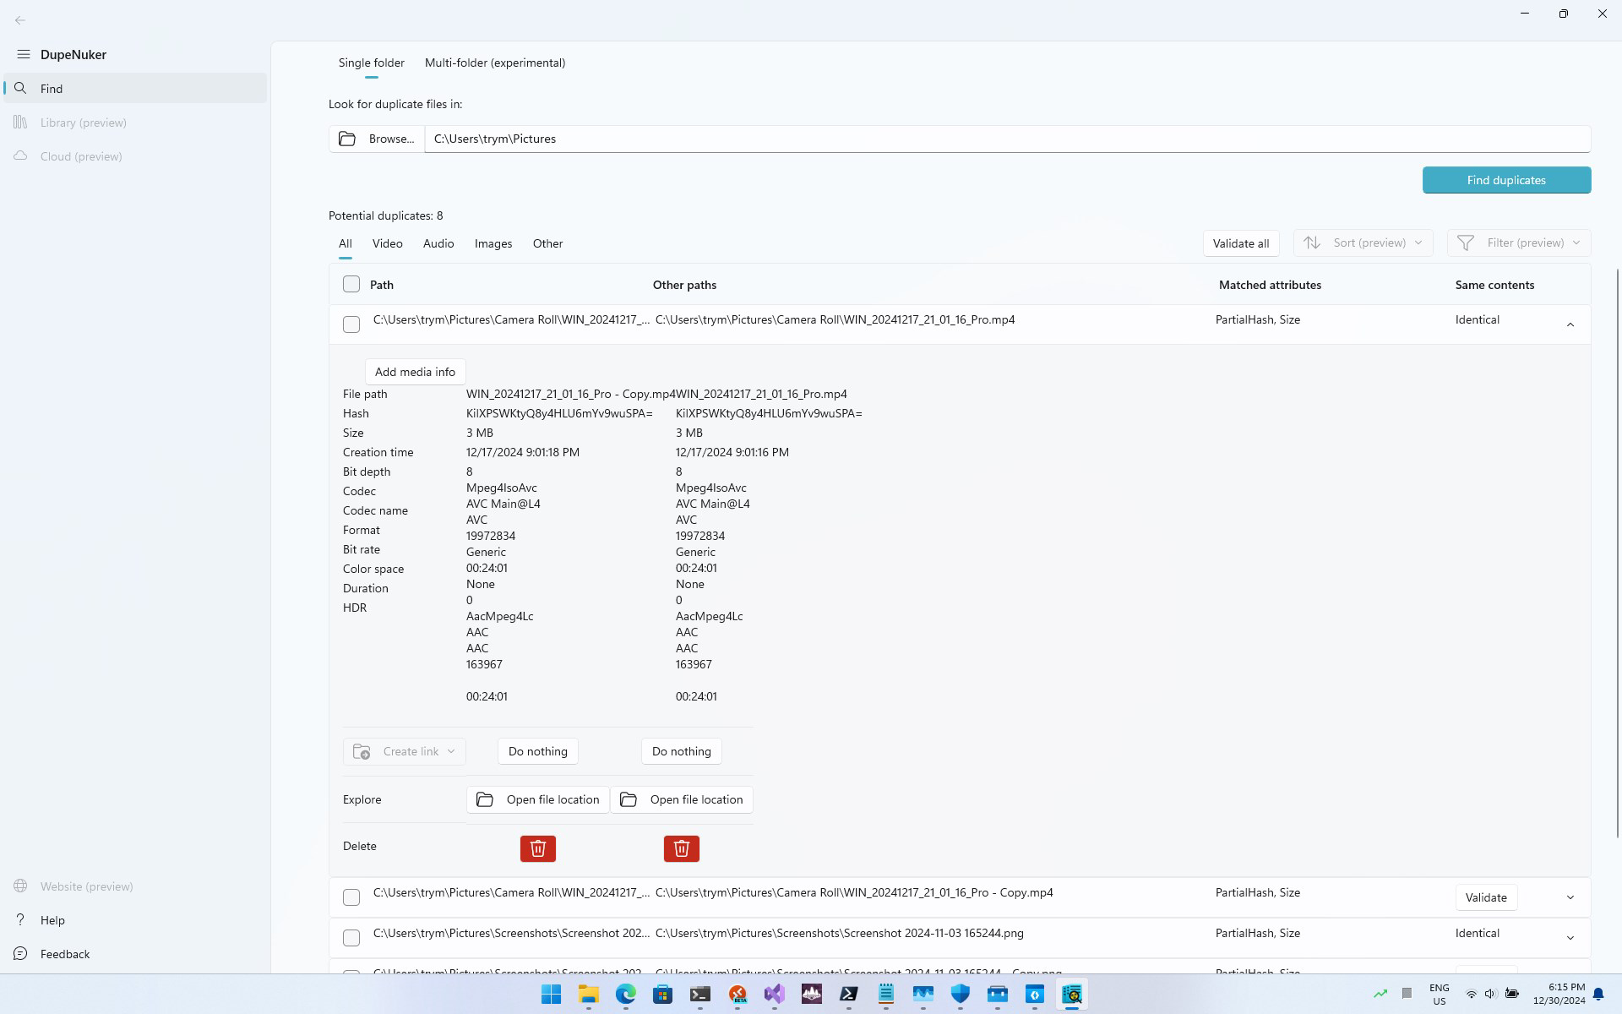Open Website (preview) link in sidebar
This screenshot has height=1014, width=1622.
click(x=135, y=886)
